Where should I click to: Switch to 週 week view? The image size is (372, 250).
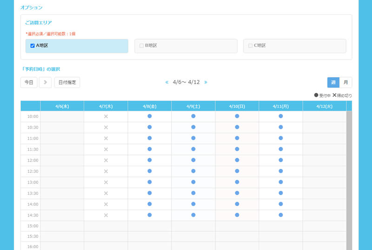pos(333,82)
